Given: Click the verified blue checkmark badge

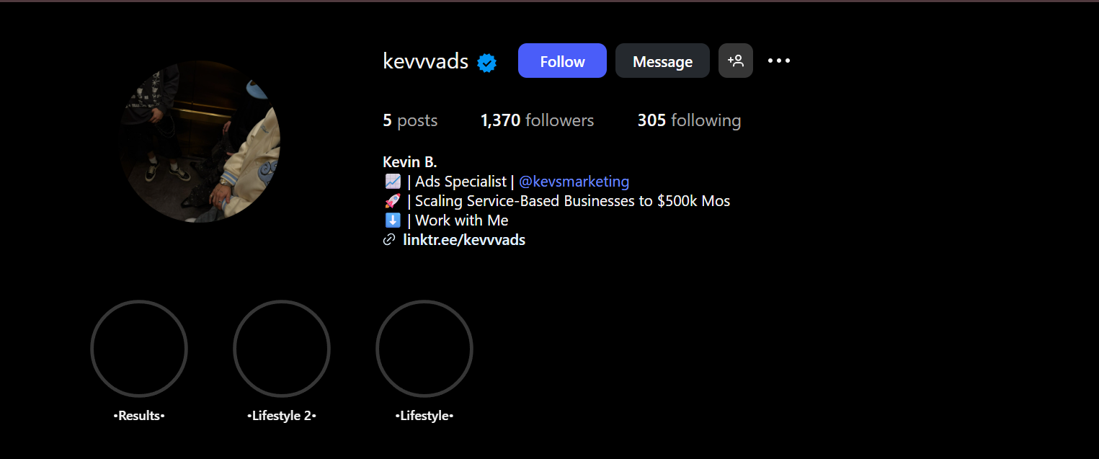Looking at the screenshot, I should pyautogui.click(x=487, y=63).
